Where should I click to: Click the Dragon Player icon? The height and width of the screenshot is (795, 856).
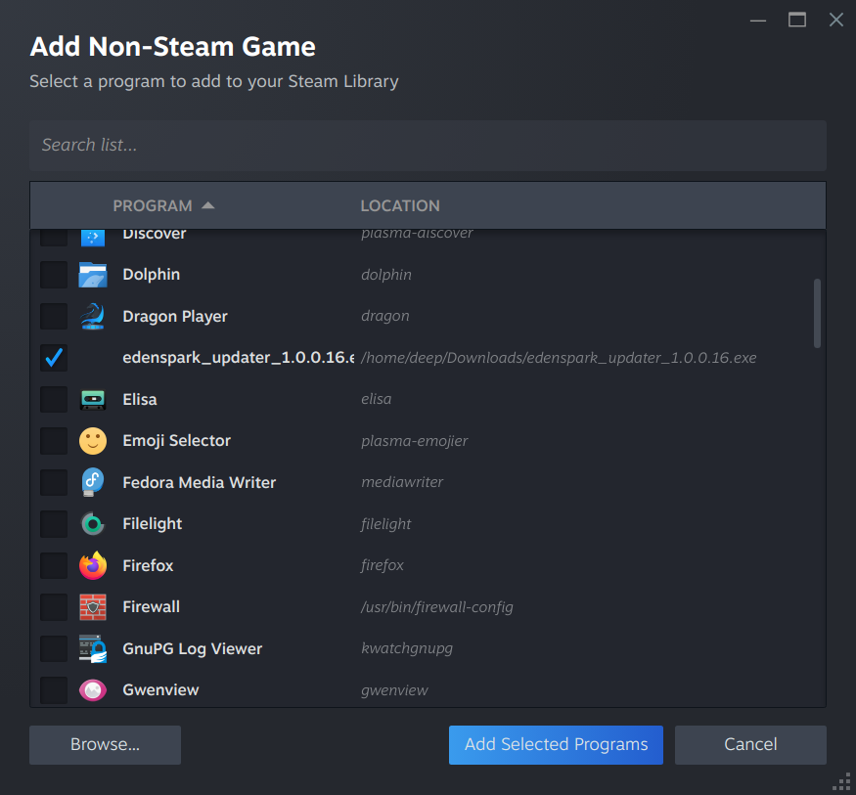[93, 317]
